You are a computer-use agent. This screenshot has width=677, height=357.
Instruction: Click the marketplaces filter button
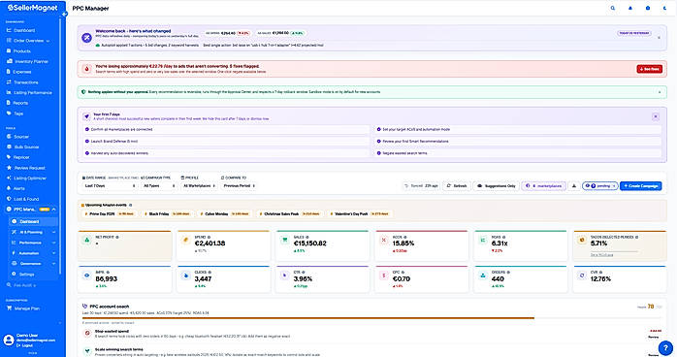click(x=543, y=185)
